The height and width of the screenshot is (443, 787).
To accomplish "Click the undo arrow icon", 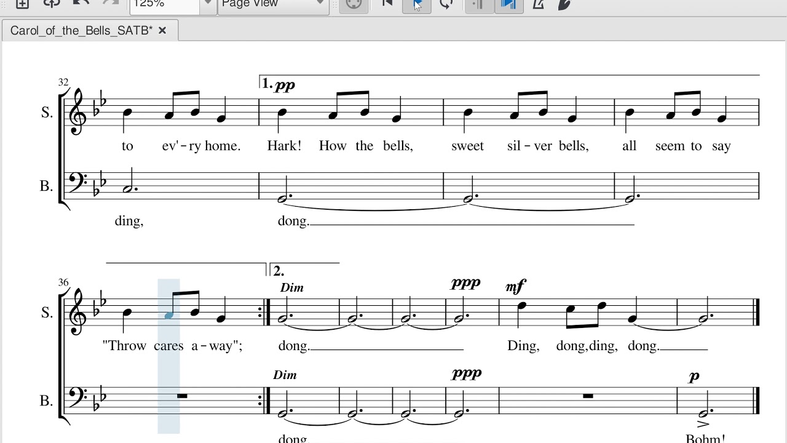I will pos(81,3).
